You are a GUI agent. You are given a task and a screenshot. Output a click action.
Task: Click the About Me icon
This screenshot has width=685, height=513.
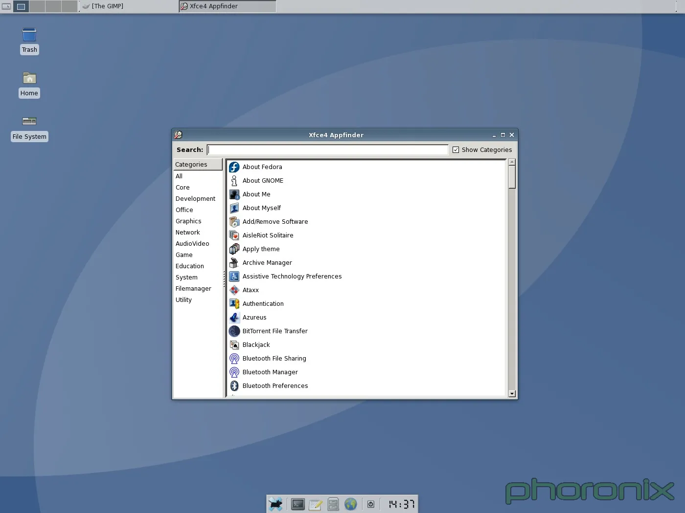point(234,194)
